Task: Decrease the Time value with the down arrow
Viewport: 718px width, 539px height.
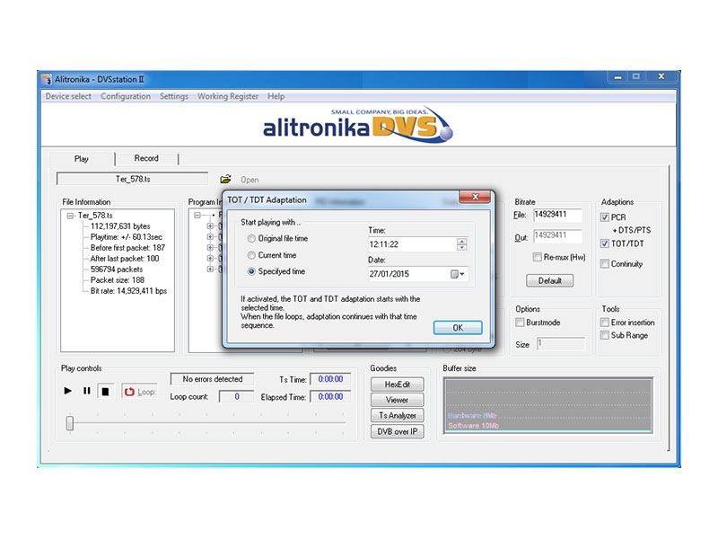Action: coord(461,248)
